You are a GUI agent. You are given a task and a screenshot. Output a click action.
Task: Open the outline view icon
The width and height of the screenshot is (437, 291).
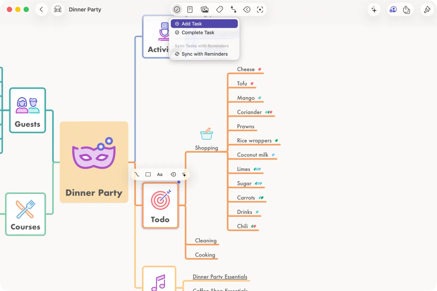tap(58, 10)
